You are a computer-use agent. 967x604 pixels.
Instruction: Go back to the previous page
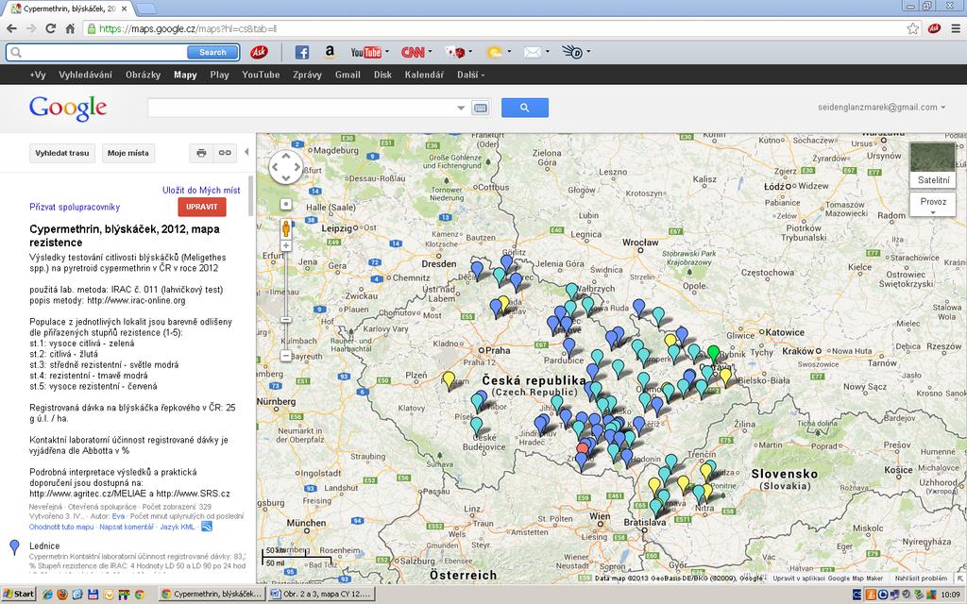point(11,28)
